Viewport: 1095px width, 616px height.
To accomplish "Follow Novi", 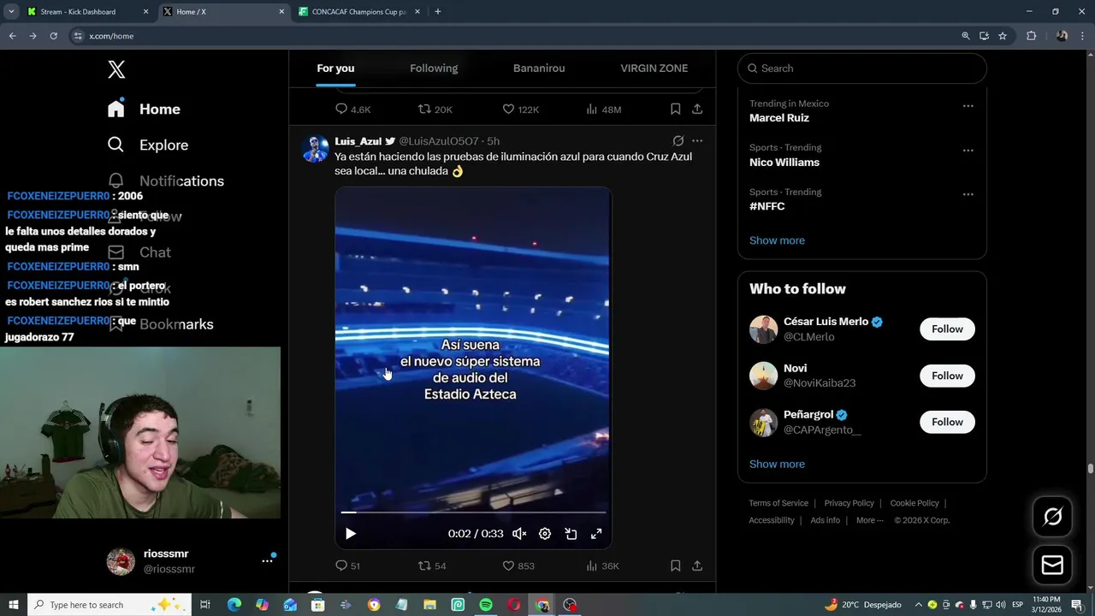I will pos(947,376).
